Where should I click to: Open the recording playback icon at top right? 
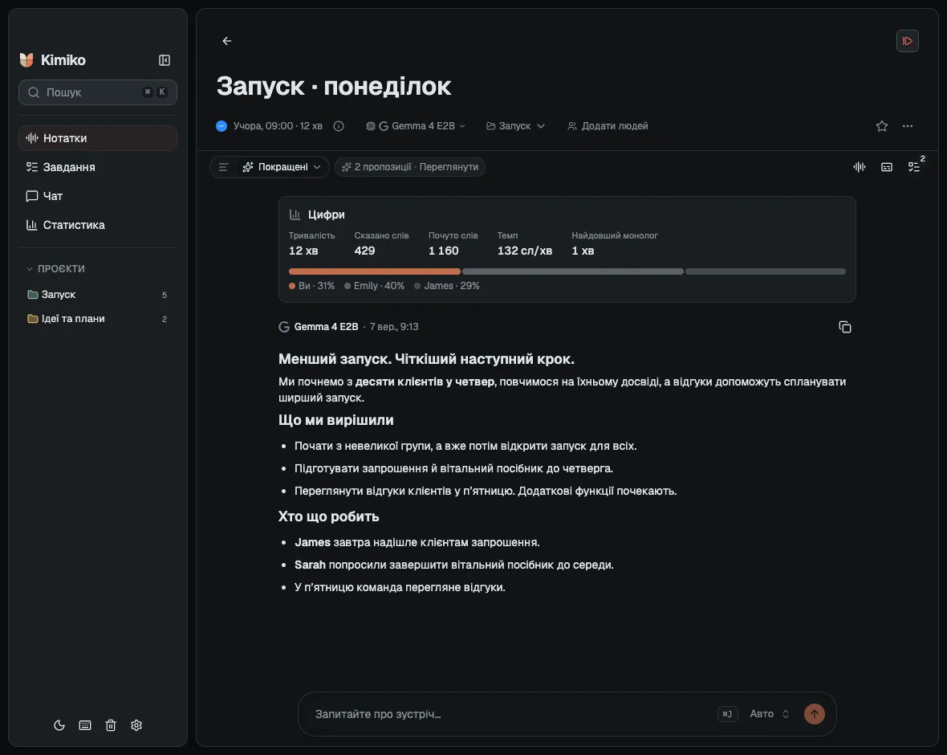[907, 41]
